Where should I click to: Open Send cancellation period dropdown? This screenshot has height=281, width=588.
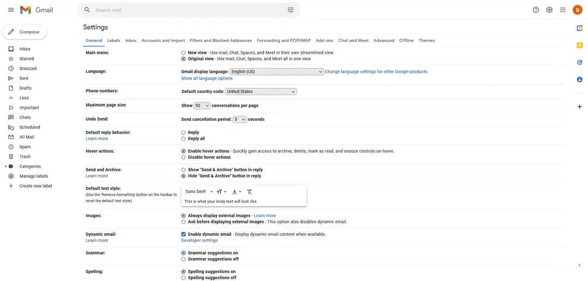[240, 120]
